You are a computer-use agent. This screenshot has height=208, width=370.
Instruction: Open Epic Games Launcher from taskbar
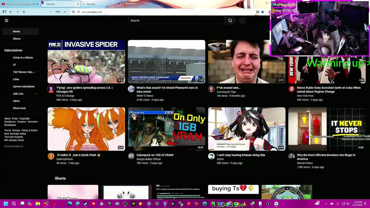[109, 204]
